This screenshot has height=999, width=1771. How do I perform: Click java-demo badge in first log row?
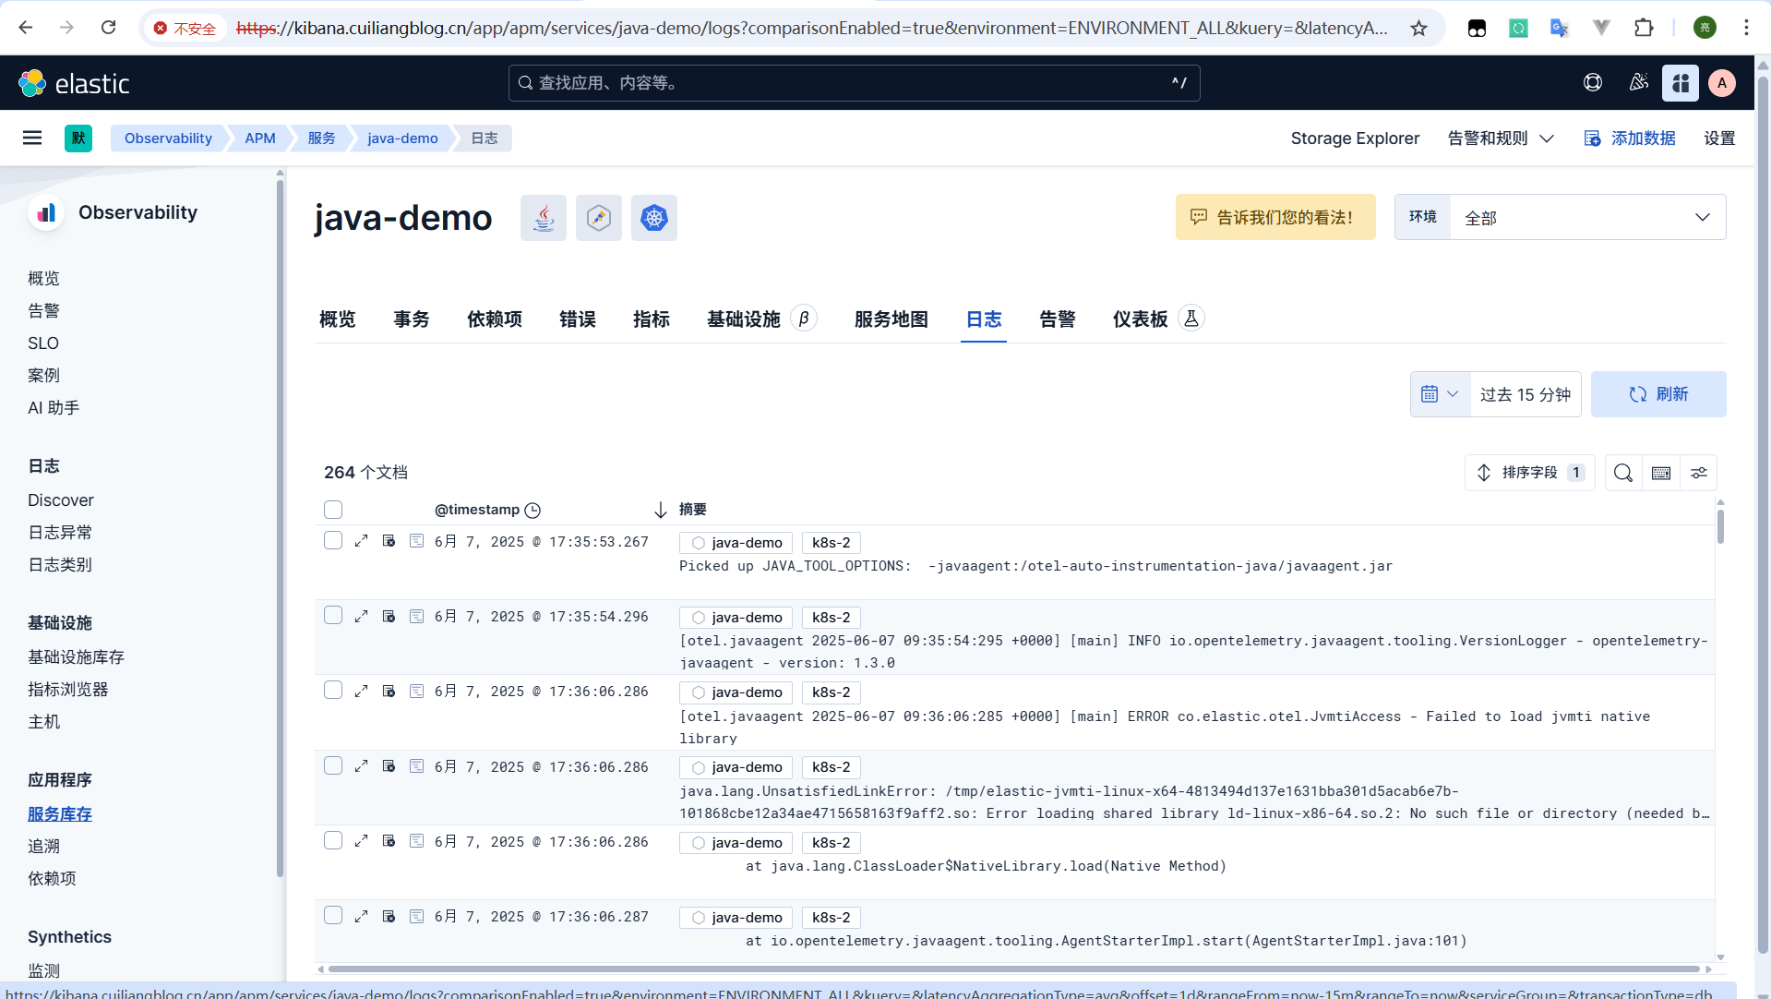click(736, 543)
